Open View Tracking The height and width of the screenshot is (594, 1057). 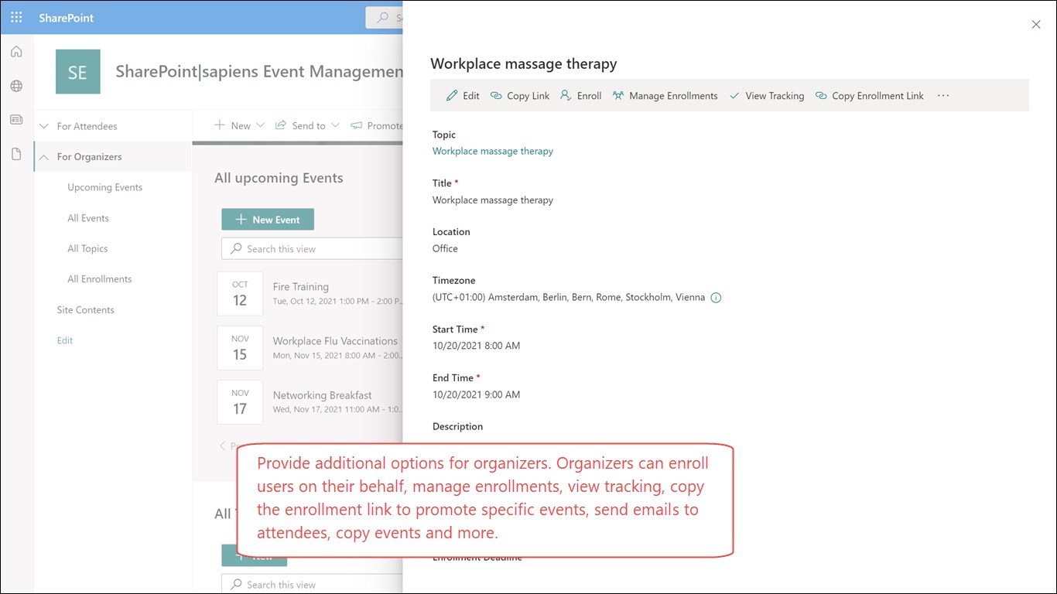[766, 96]
